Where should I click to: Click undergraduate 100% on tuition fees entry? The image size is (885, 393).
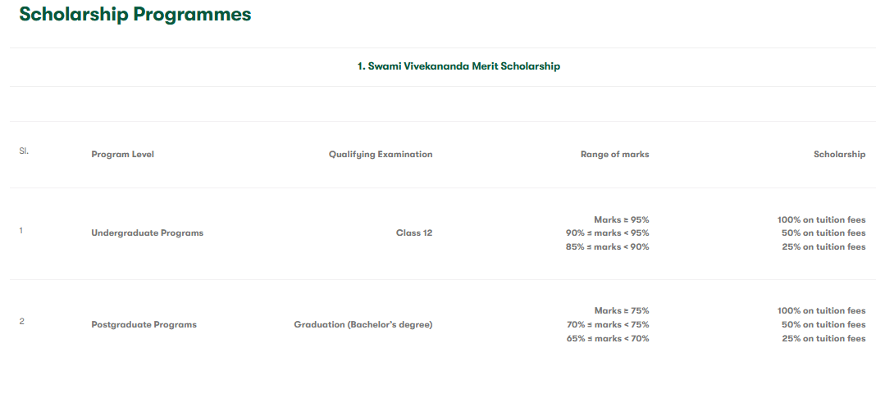(x=821, y=219)
